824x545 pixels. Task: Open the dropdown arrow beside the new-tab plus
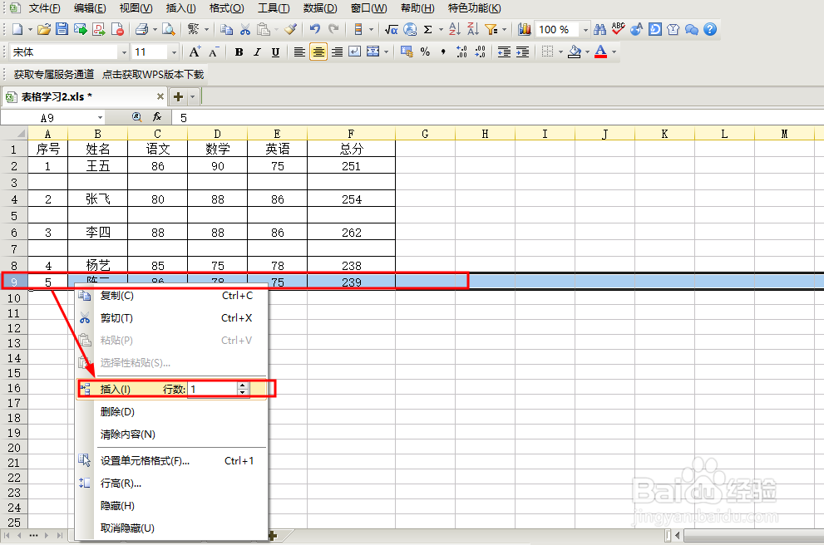pyautogui.click(x=192, y=96)
